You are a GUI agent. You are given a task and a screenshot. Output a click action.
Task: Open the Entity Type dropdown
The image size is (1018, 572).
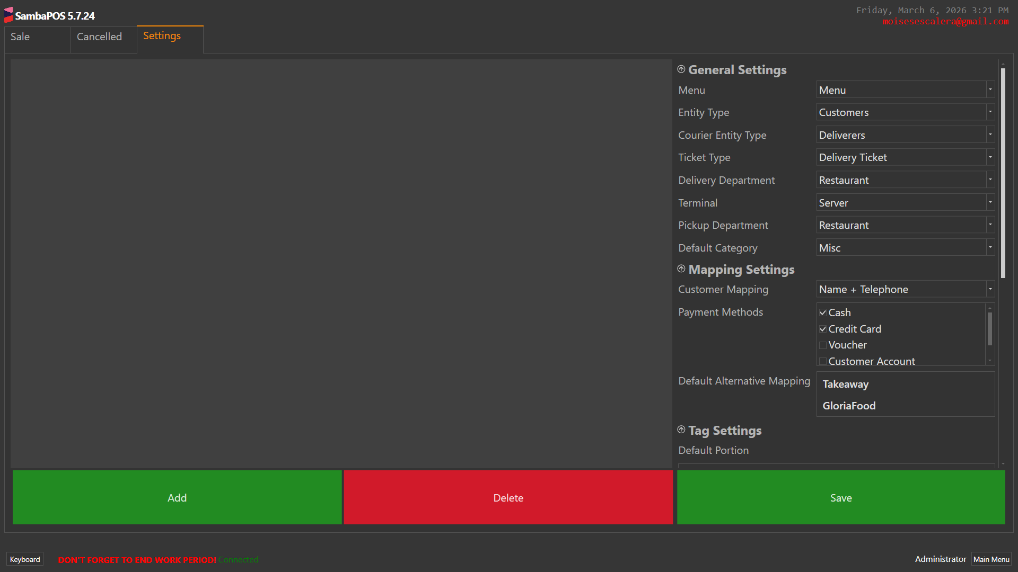tap(989, 112)
